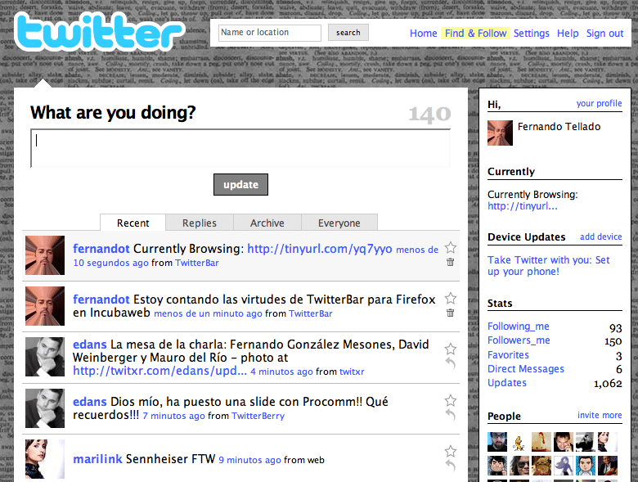Reply to edans' 'La mesa de la charla' tweet
This screenshot has width=638, height=482.
(x=450, y=363)
